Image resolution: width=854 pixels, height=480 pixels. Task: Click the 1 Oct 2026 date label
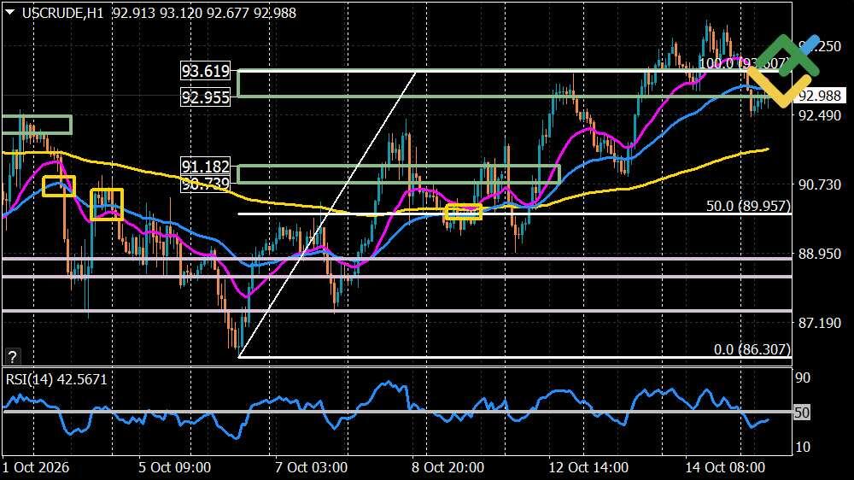point(35,467)
